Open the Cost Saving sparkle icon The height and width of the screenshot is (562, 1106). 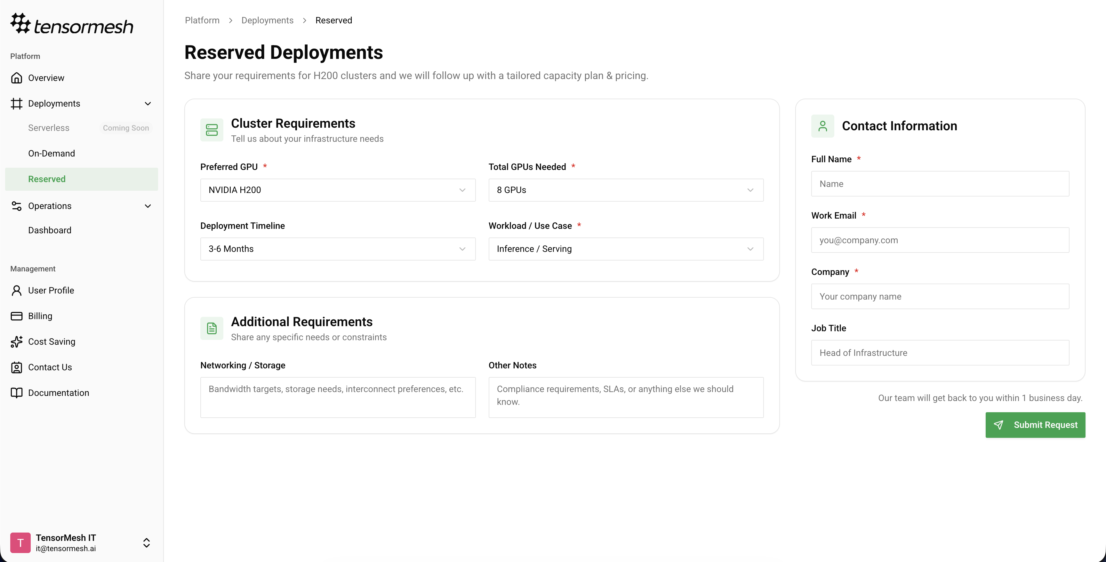click(x=17, y=342)
